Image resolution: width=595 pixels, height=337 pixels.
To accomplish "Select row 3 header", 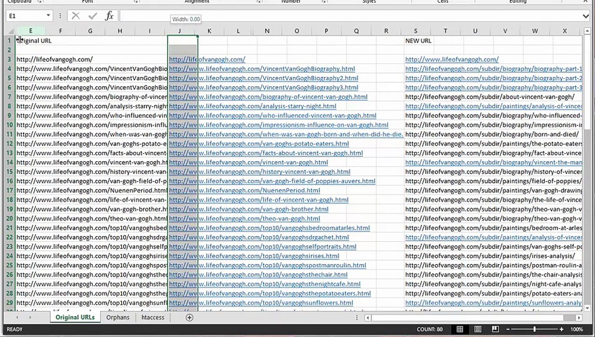I will pos(9,59).
